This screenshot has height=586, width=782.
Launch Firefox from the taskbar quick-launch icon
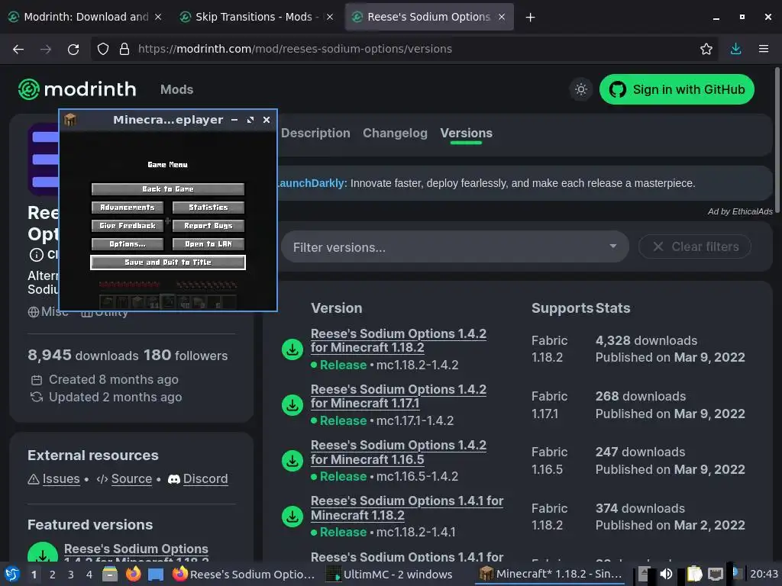pyautogui.click(x=133, y=574)
